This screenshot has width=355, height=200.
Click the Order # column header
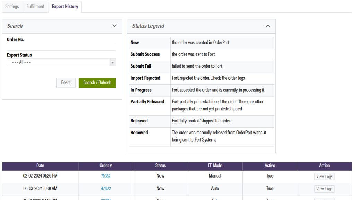click(x=105, y=166)
